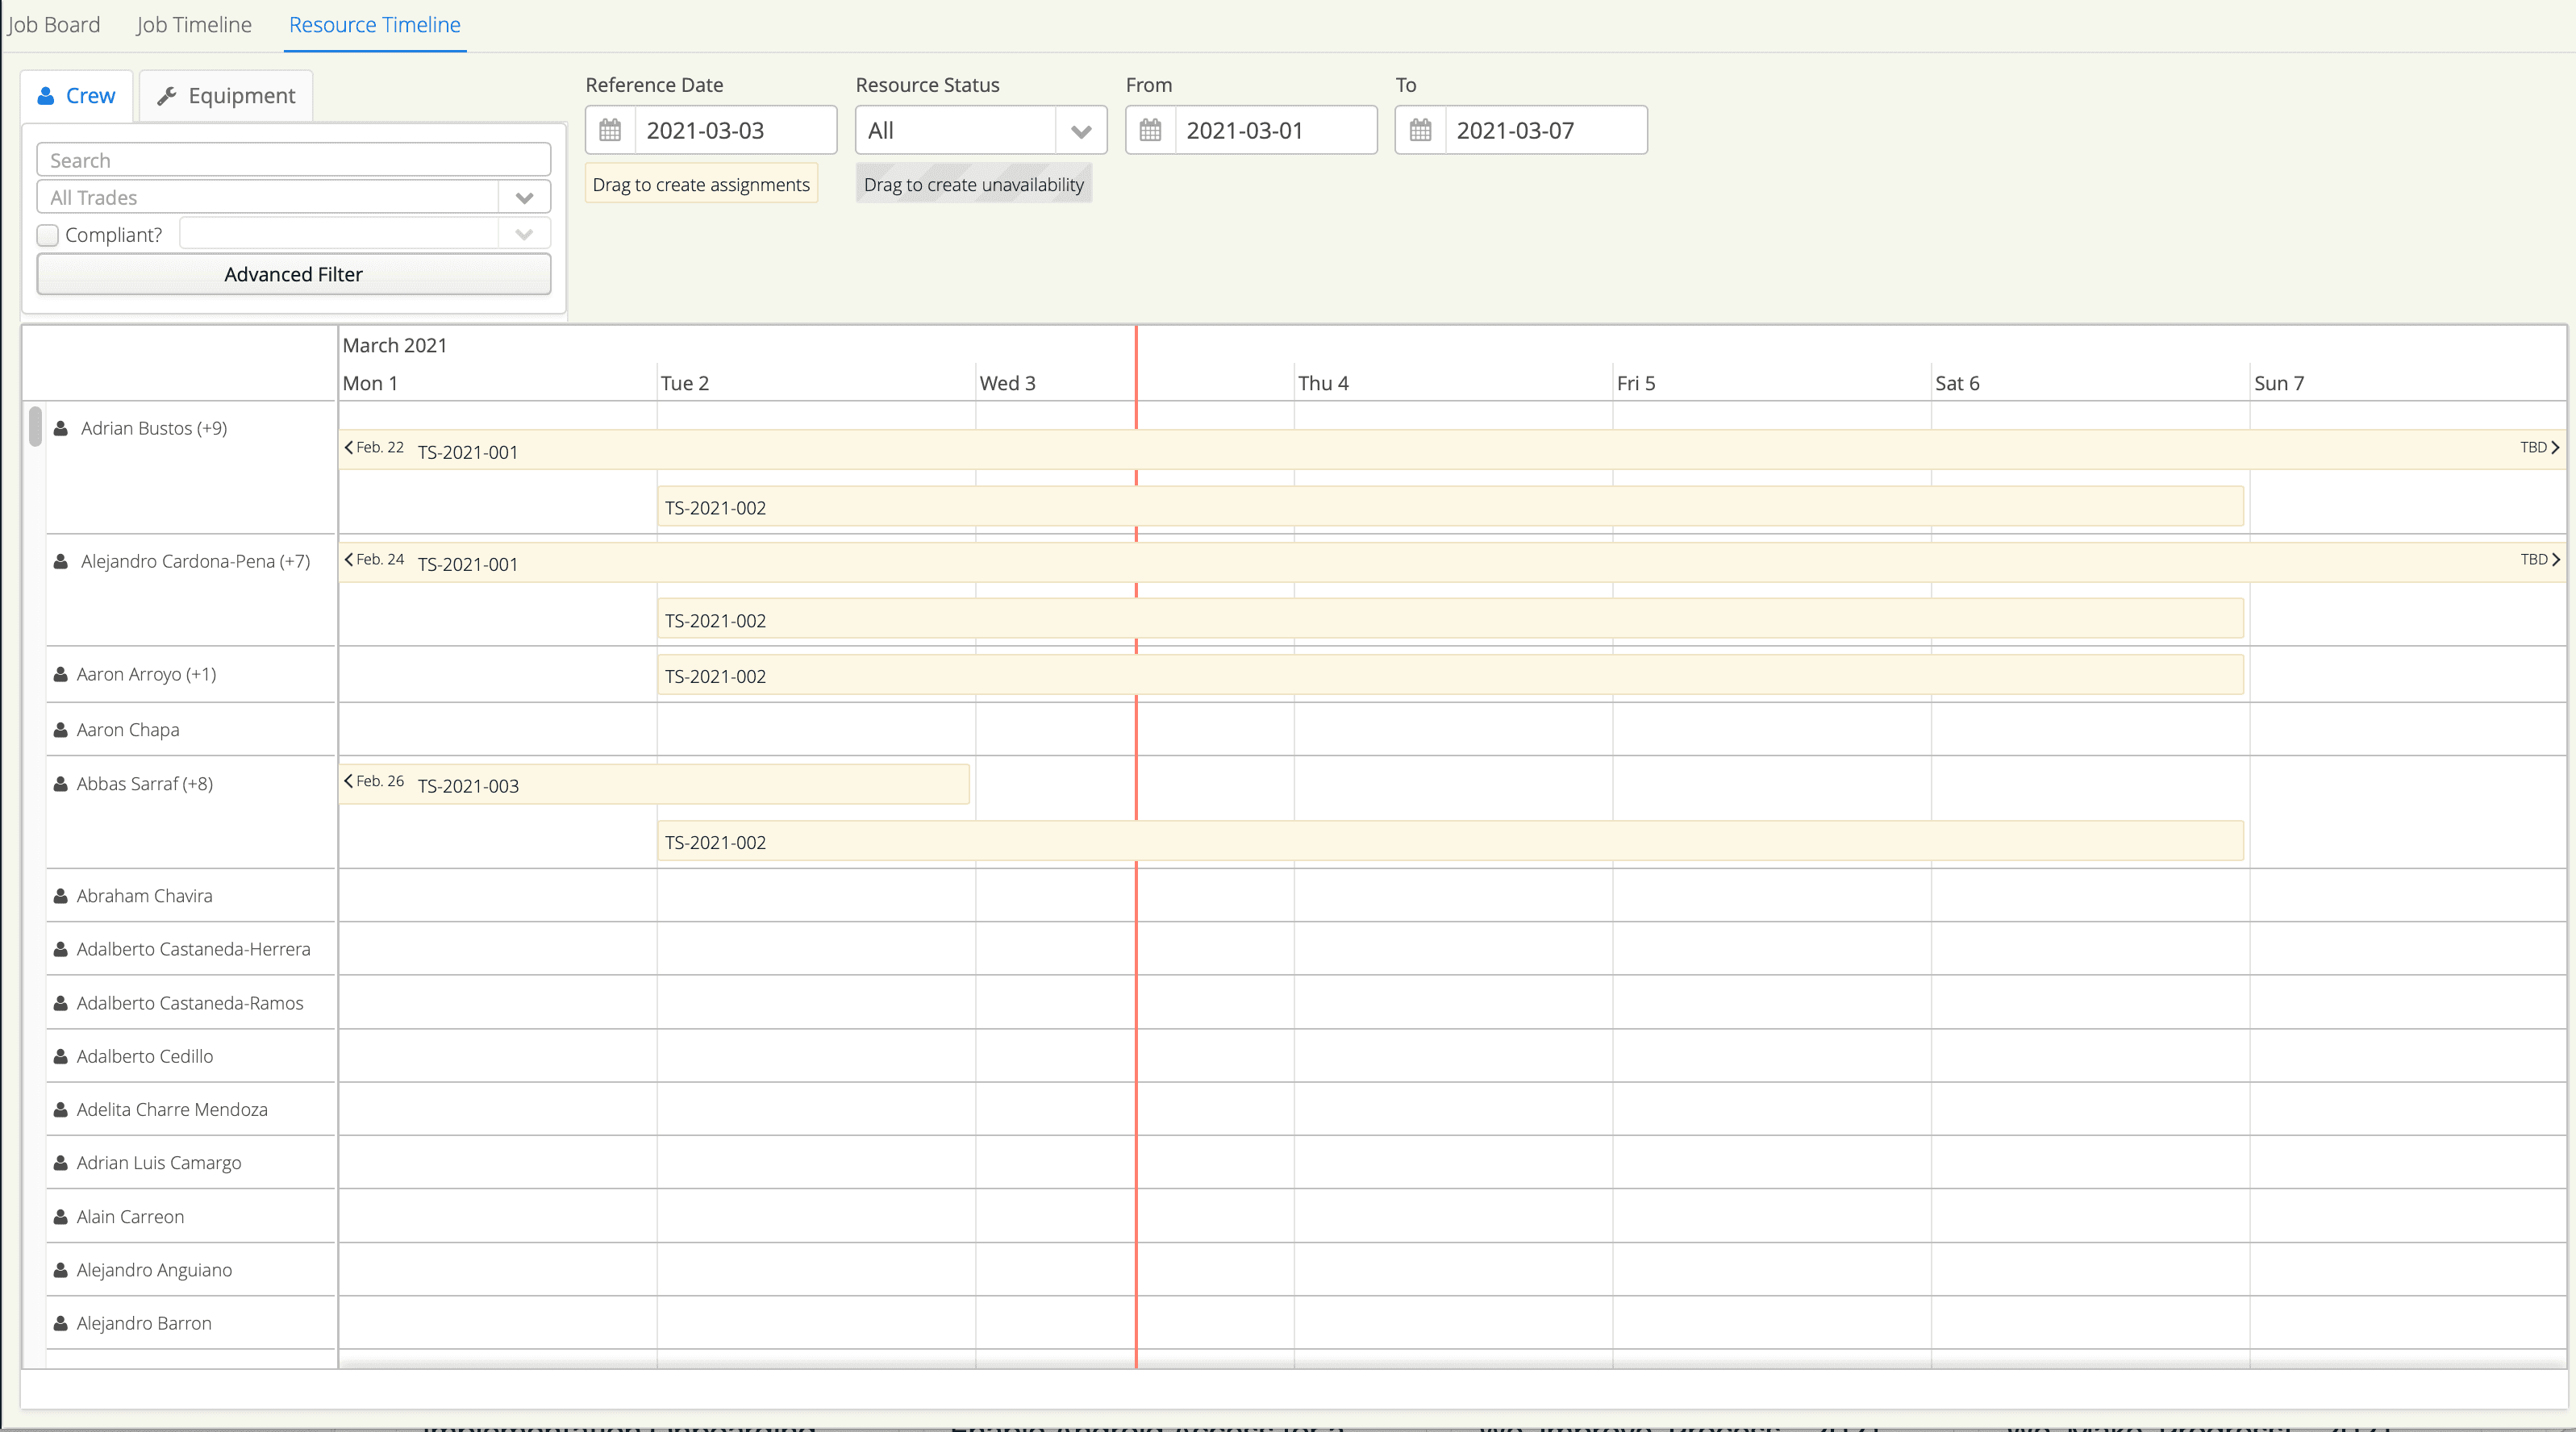Expand the All Trades dropdown
Image resolution: width=2576 pixels, height=1432 pixels.
[525, 197]
